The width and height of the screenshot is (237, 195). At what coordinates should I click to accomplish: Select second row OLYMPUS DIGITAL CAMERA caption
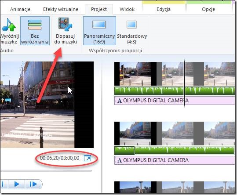coord(175,160)
